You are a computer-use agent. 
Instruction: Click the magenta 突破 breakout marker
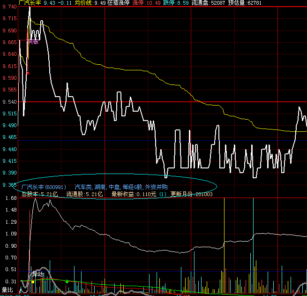coord(33,41)
